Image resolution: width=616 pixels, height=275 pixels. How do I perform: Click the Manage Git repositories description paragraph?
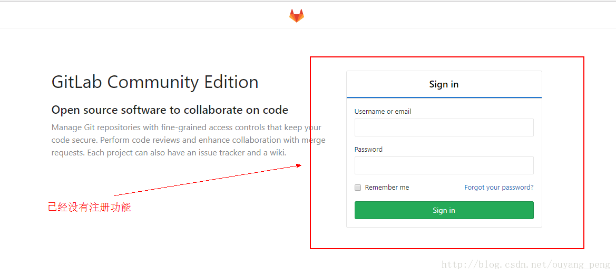(189, 140)
